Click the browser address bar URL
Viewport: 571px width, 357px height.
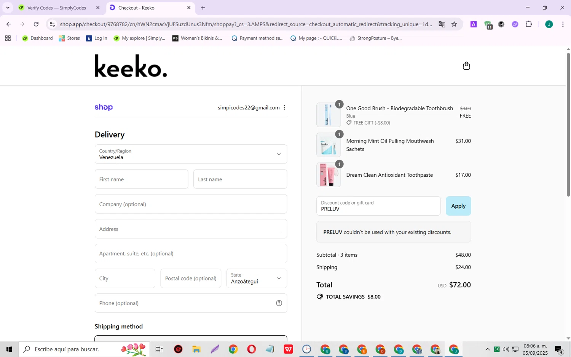246,24
